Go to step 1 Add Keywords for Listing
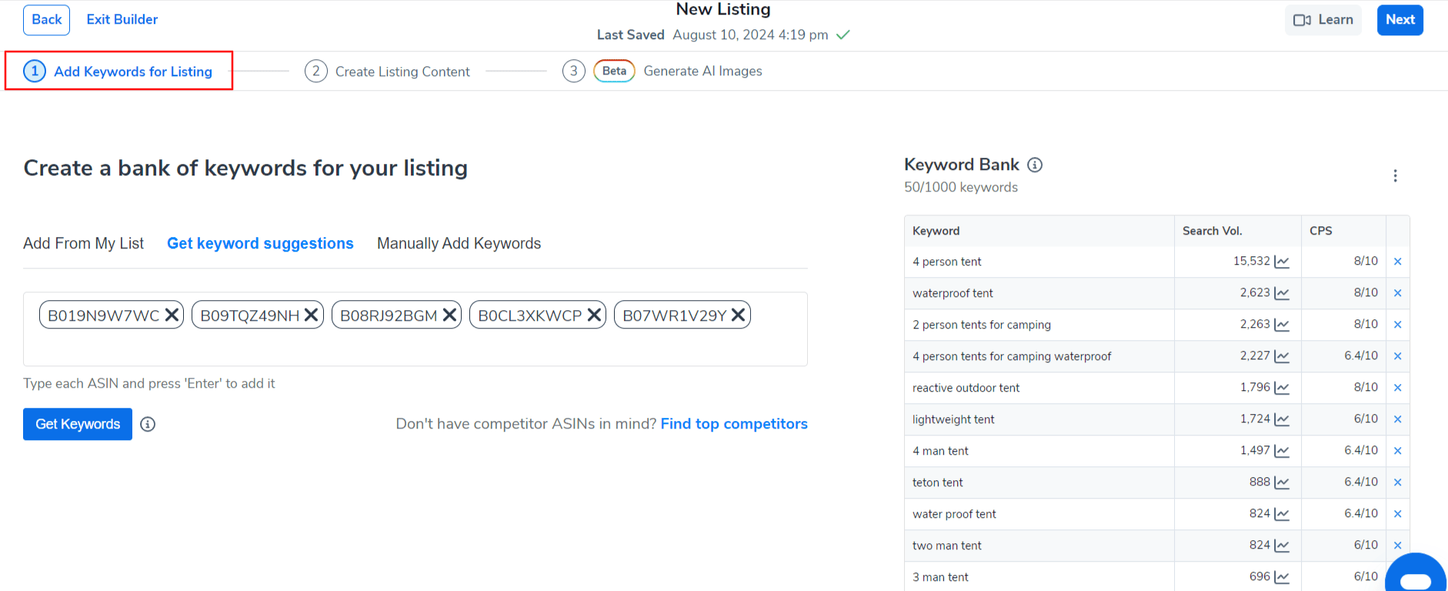This screenshot has height=591, width=1448. 118,71
